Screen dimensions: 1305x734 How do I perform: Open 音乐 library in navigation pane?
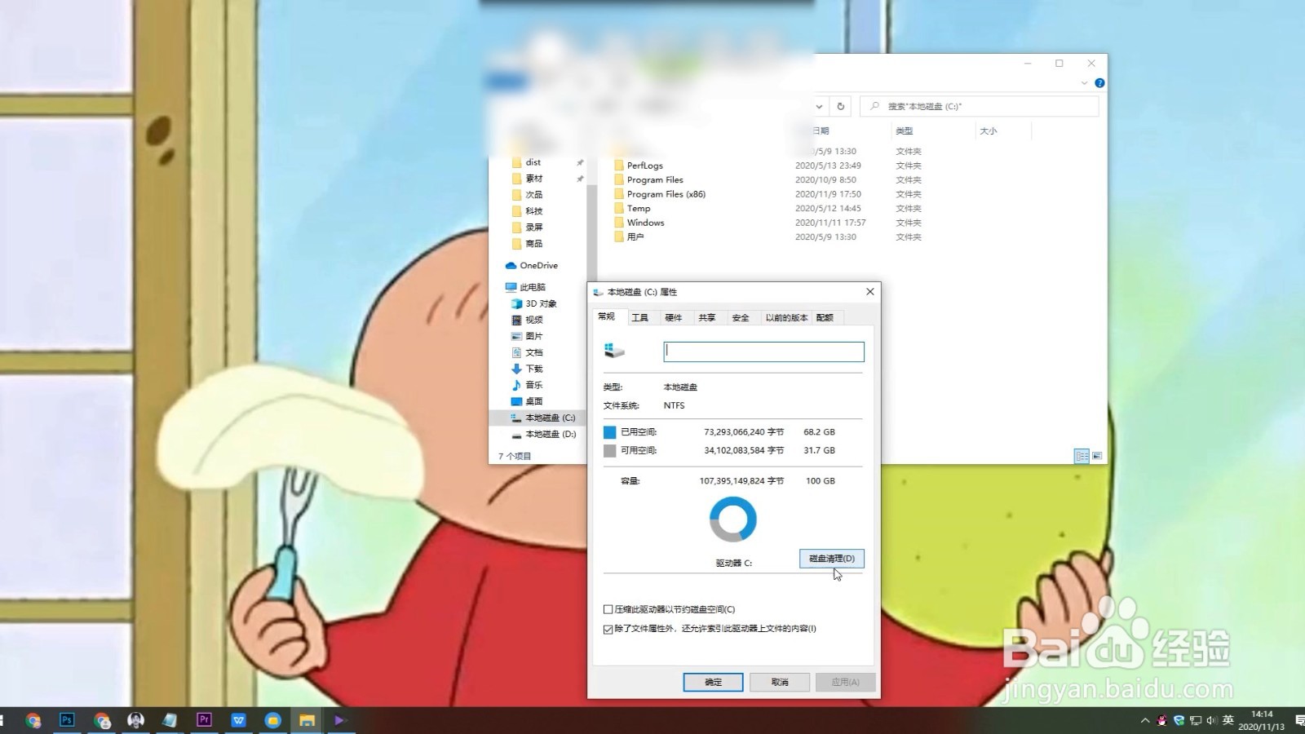coord(533,385)
